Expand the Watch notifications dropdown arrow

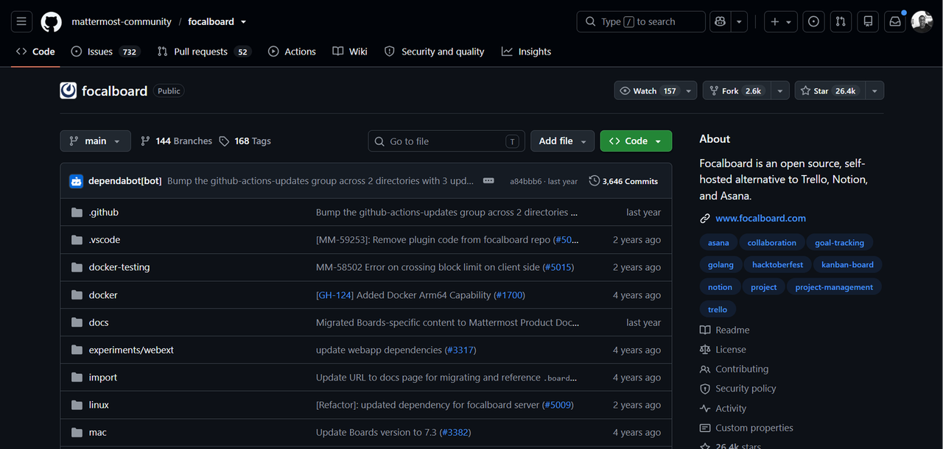coord(689,91)
